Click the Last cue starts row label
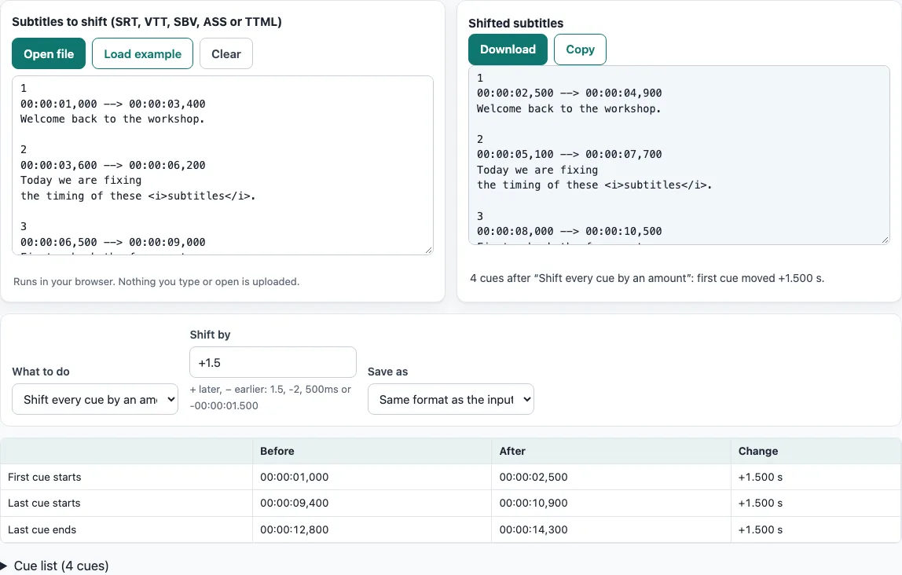This screenshot has width=902, height=575. point(44,503)
